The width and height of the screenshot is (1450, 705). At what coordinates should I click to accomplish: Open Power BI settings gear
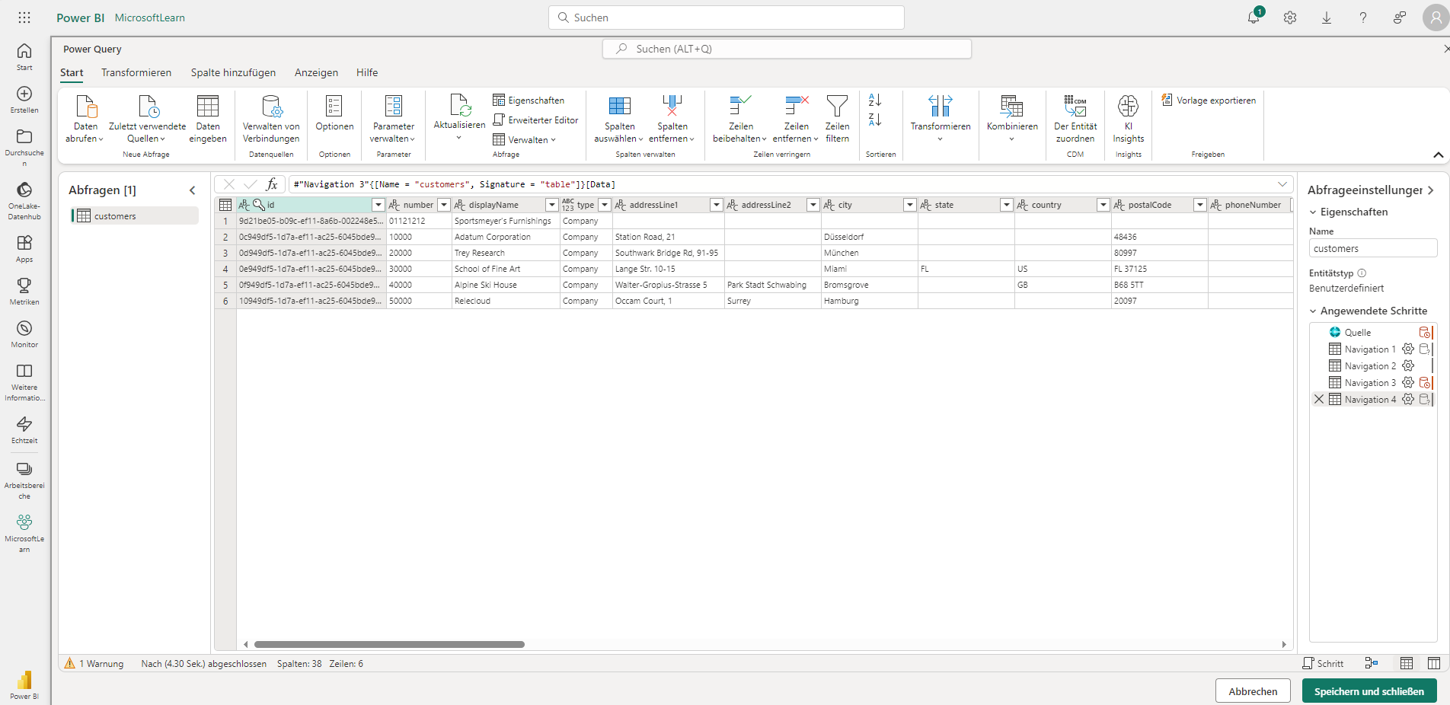[x=1290, y=18]
